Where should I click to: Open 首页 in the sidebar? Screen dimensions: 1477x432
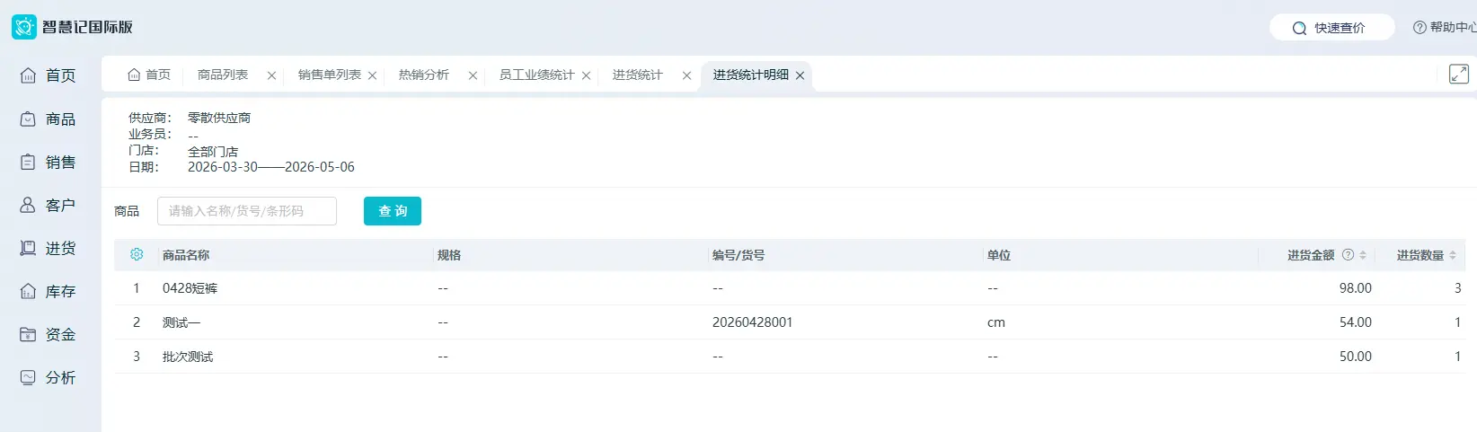[x=49, y=75]
